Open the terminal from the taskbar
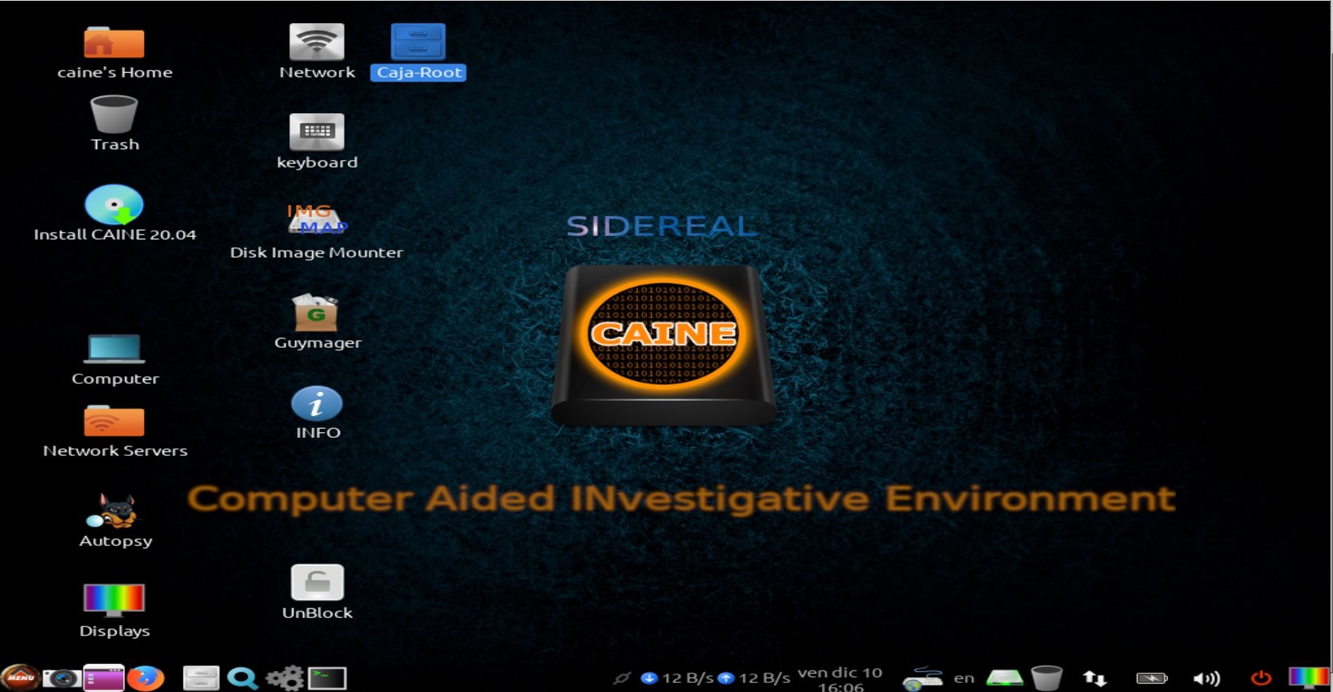The height and width of the screenshot is (692, 1333). click(x=328, y=677)
